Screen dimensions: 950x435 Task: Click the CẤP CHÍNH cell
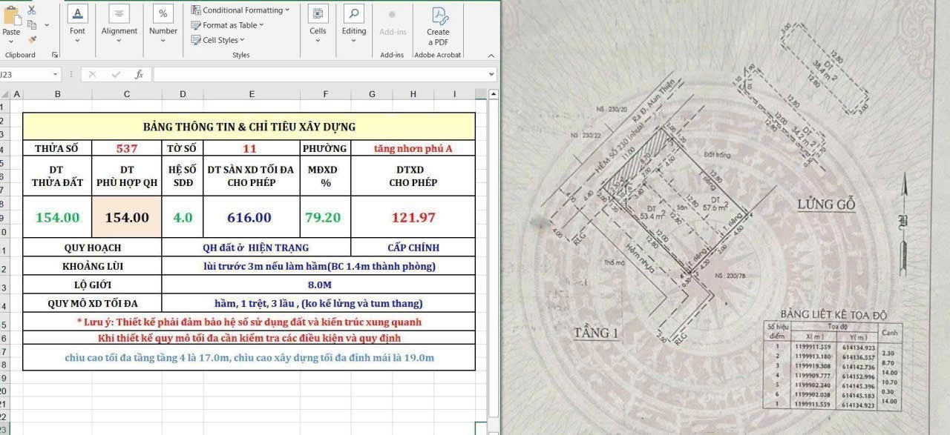pyautogui.click(x=413, y=248)
